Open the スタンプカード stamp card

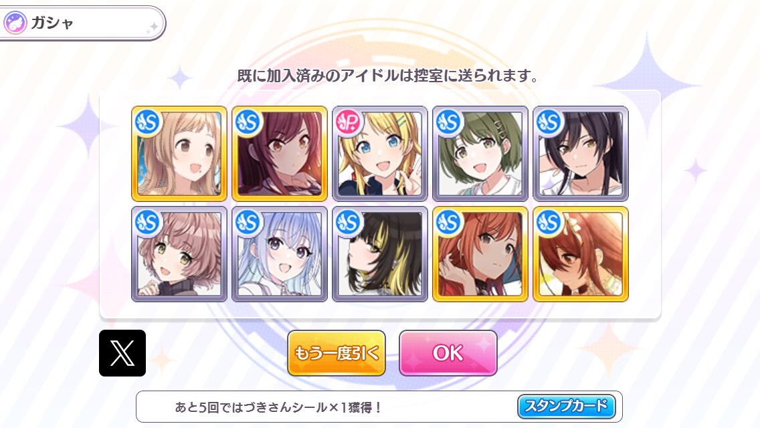click(566, 406)
